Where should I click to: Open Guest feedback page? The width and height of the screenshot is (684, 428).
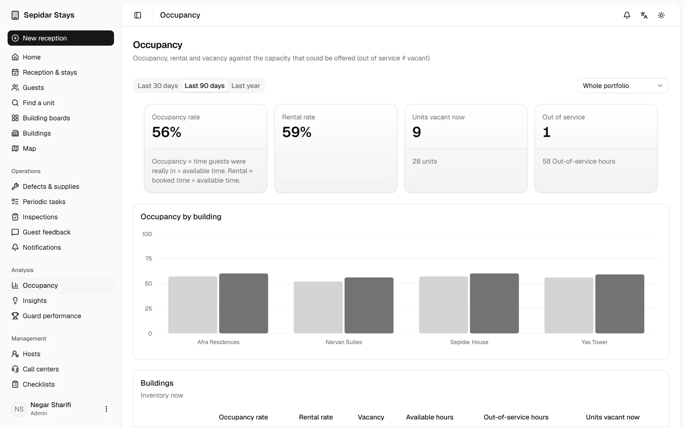coord(61,232)
